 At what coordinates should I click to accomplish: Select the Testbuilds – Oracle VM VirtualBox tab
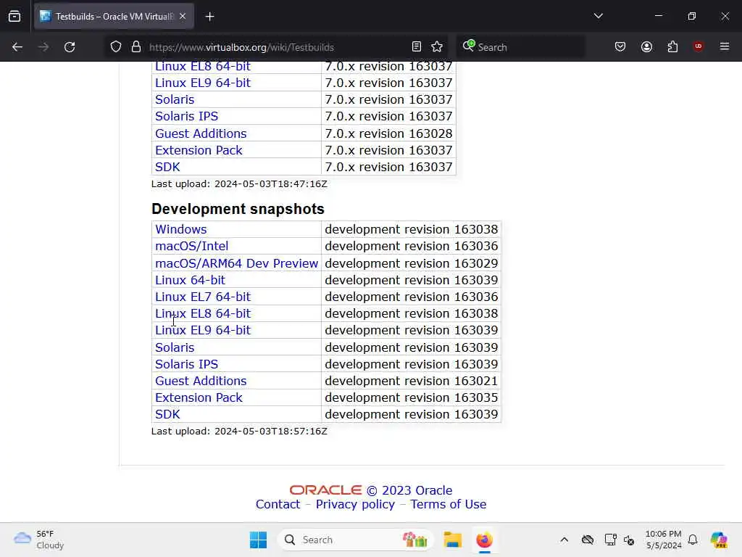[114, 17]
